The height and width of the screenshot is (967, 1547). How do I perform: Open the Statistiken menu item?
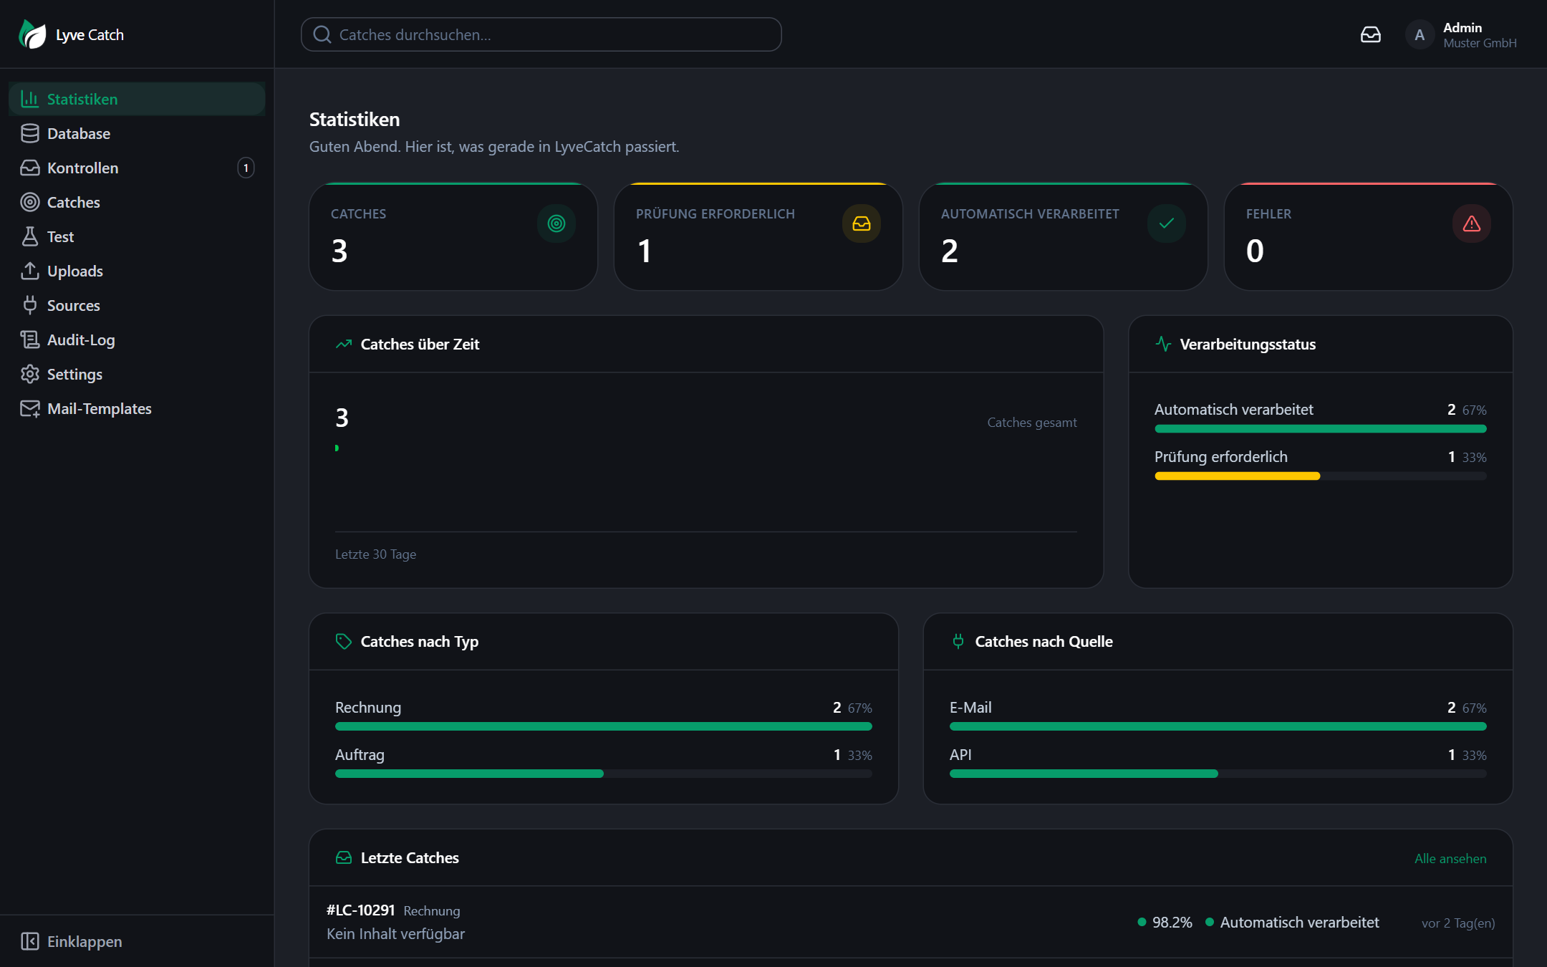[137, 99]
